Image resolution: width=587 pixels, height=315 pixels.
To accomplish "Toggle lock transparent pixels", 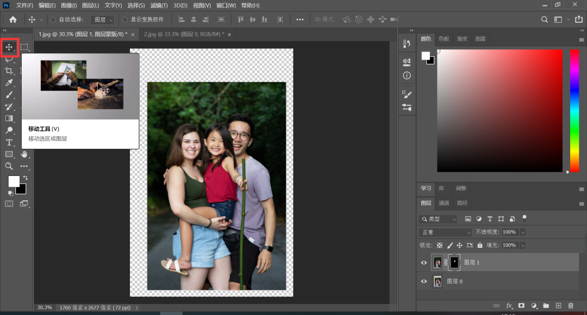I will [440, 245].
